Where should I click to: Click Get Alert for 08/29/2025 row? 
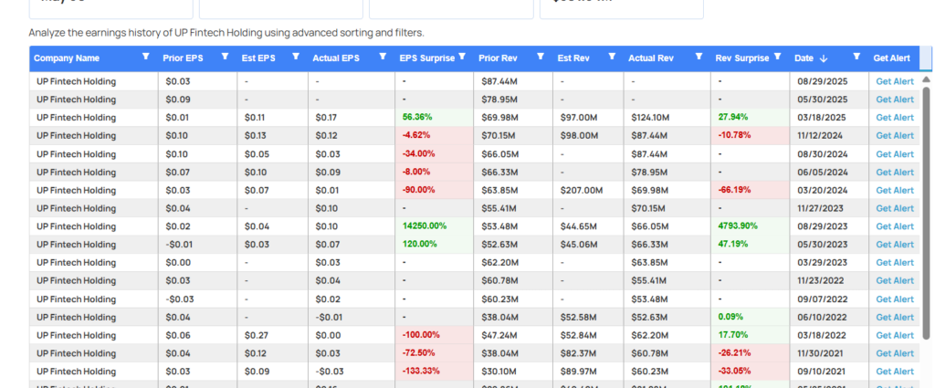[895, 81]
